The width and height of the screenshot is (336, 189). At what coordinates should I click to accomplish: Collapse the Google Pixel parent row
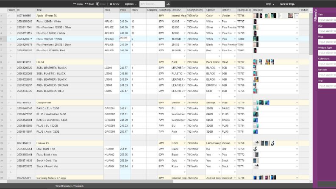point(9,103)
